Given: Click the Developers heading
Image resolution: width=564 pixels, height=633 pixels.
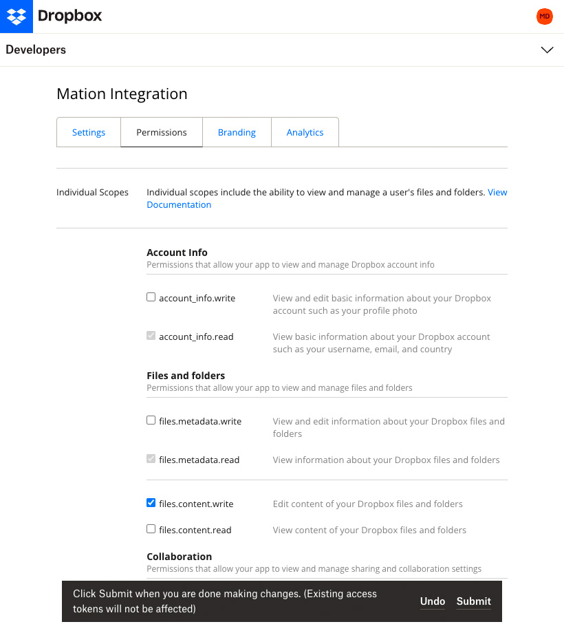Looking at the screenshot, I should (x=36, y=50).
